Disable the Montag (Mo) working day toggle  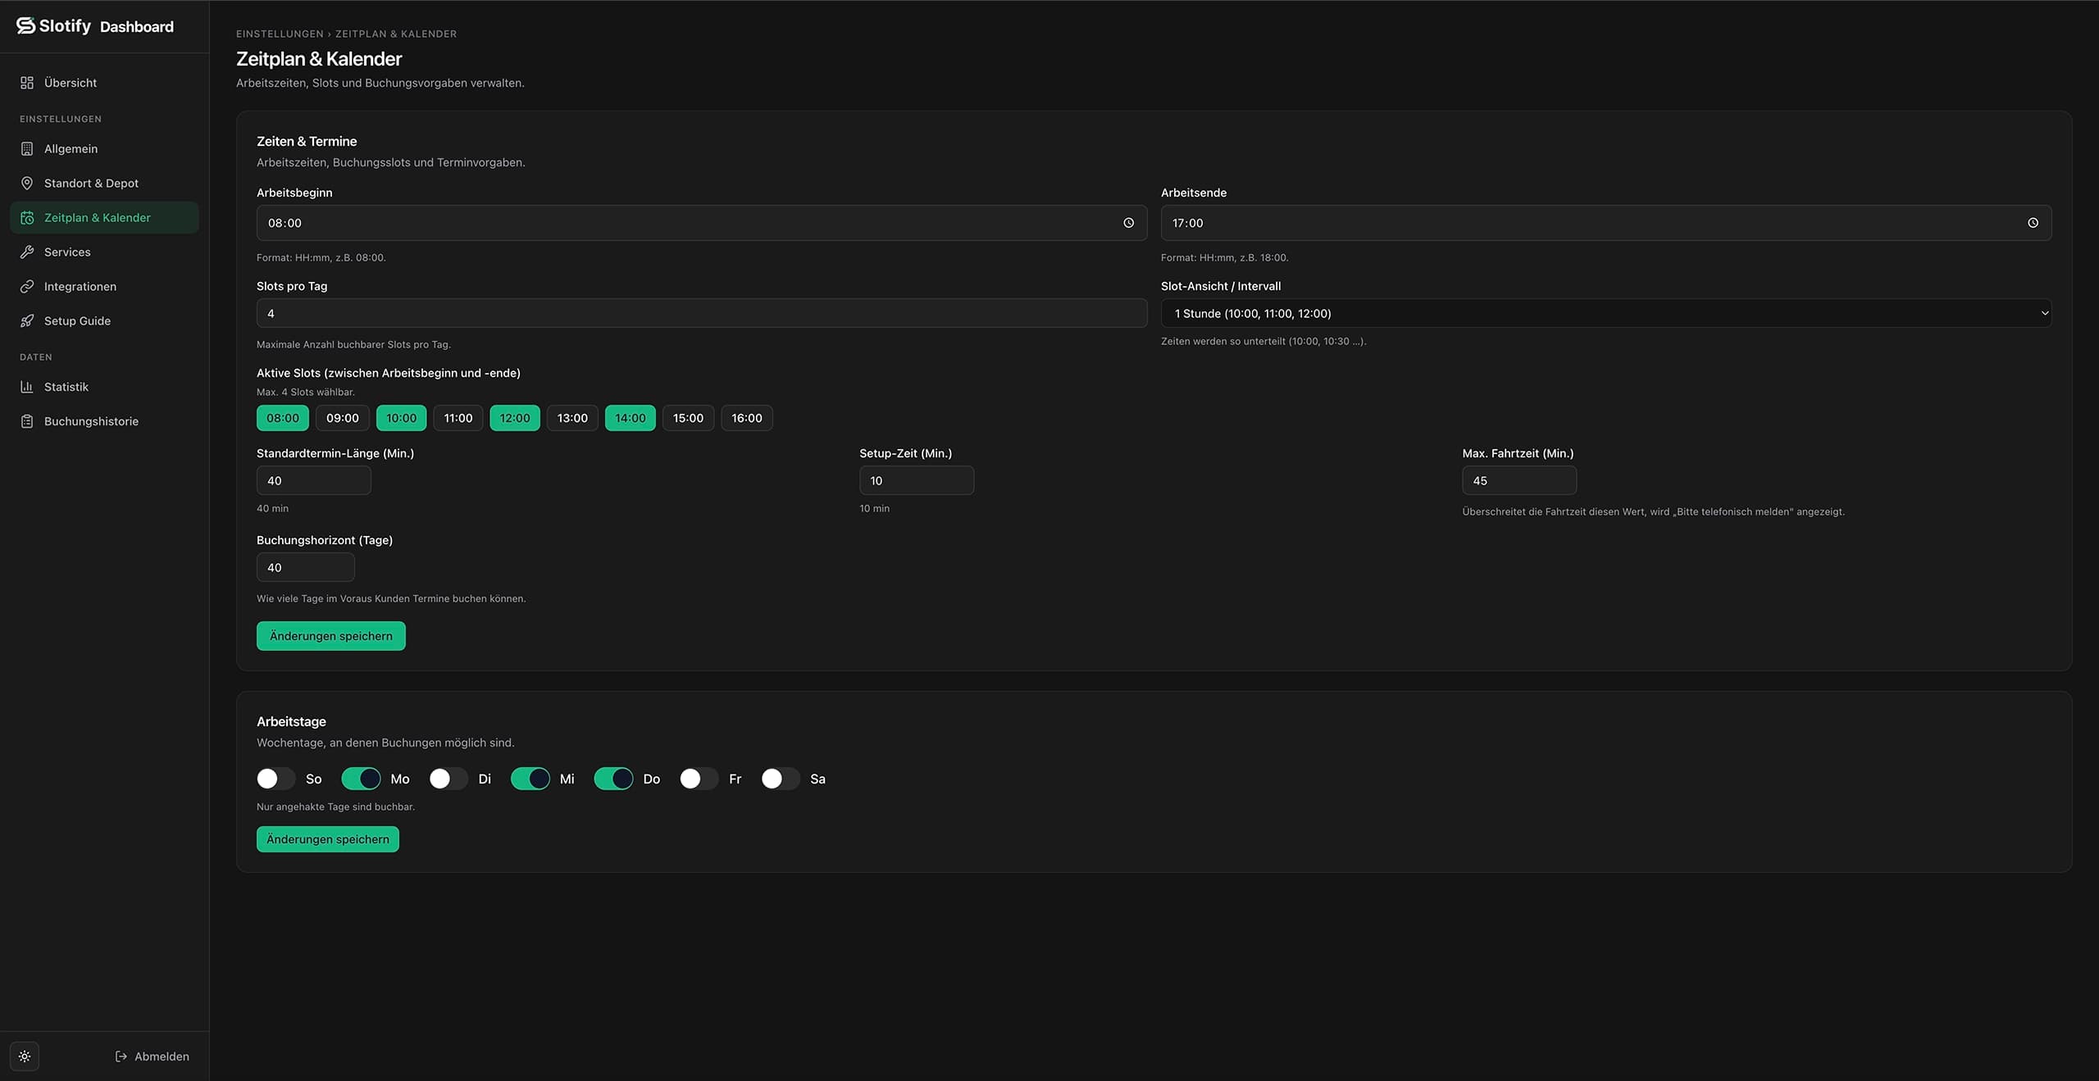361,779
